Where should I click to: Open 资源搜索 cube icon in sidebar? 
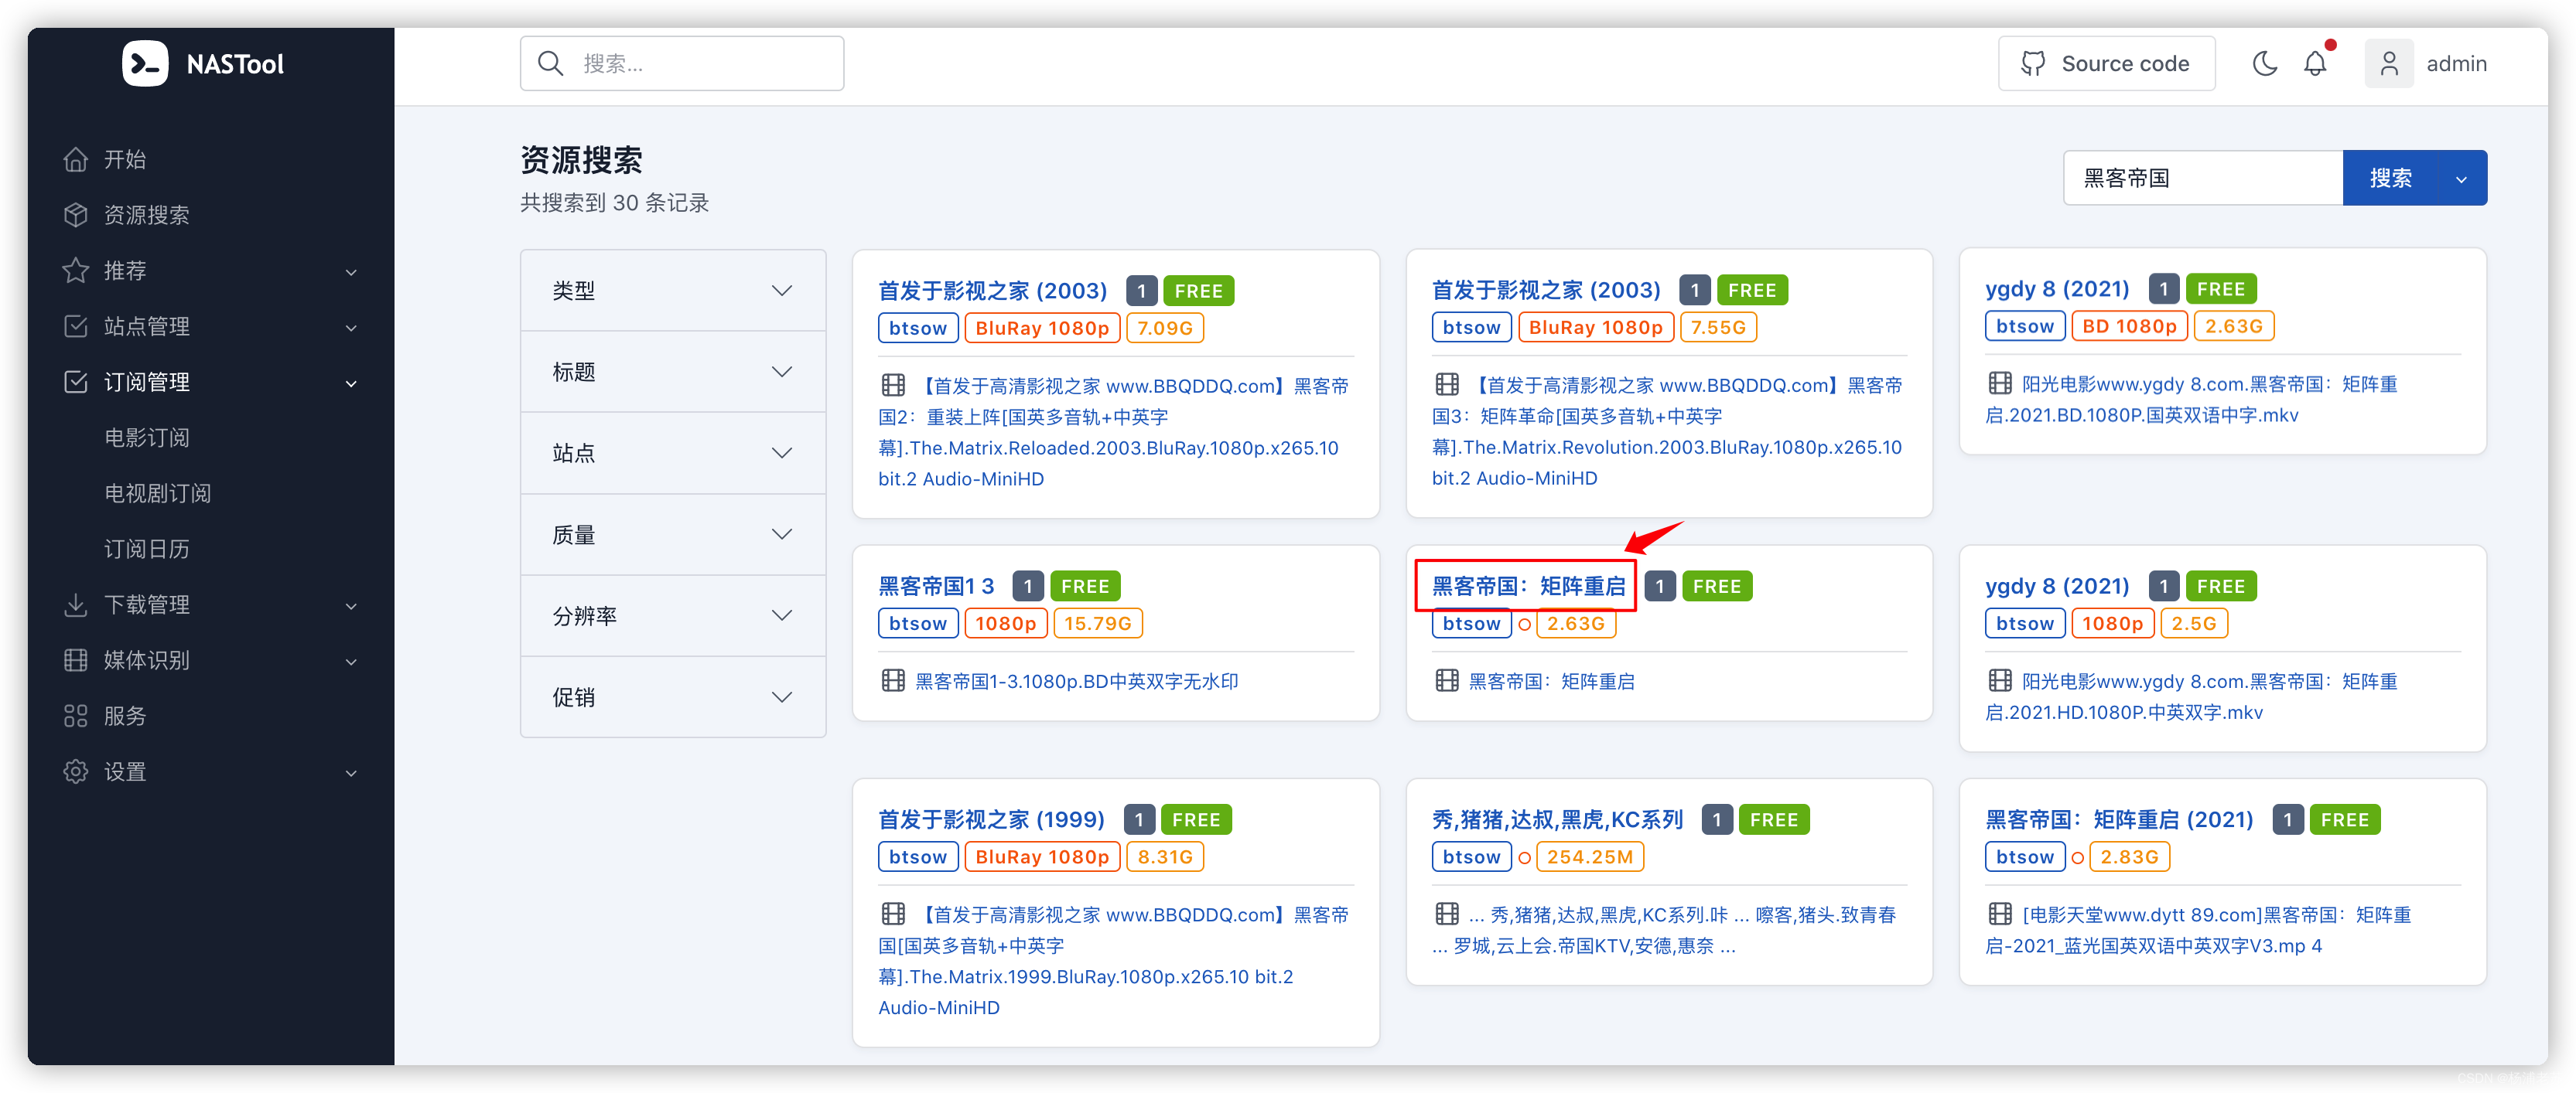point(76,214)
